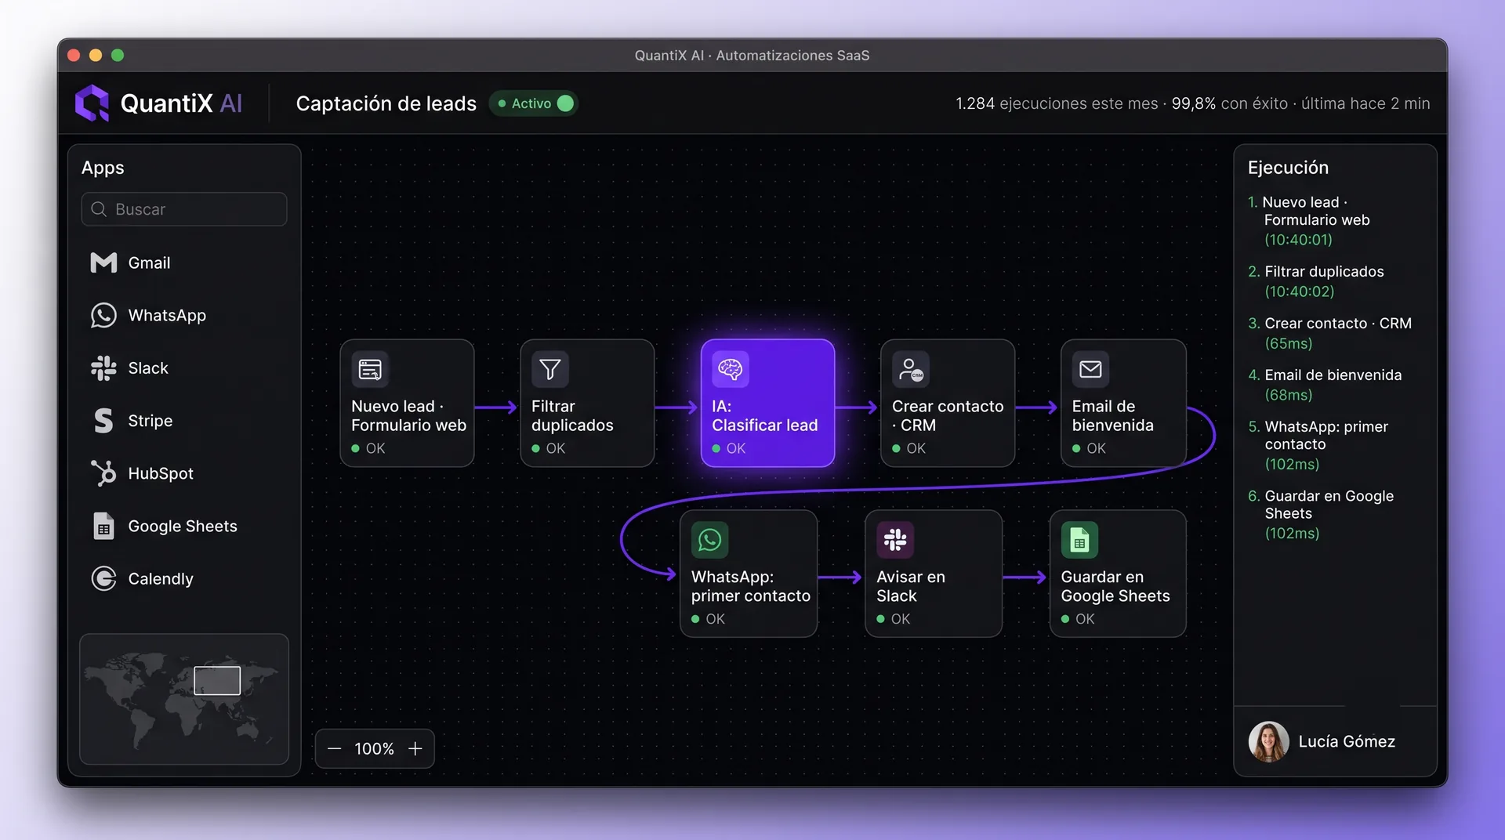
Task: Click the minimap viewport rectangle
Action: click(x=217, y=680)
